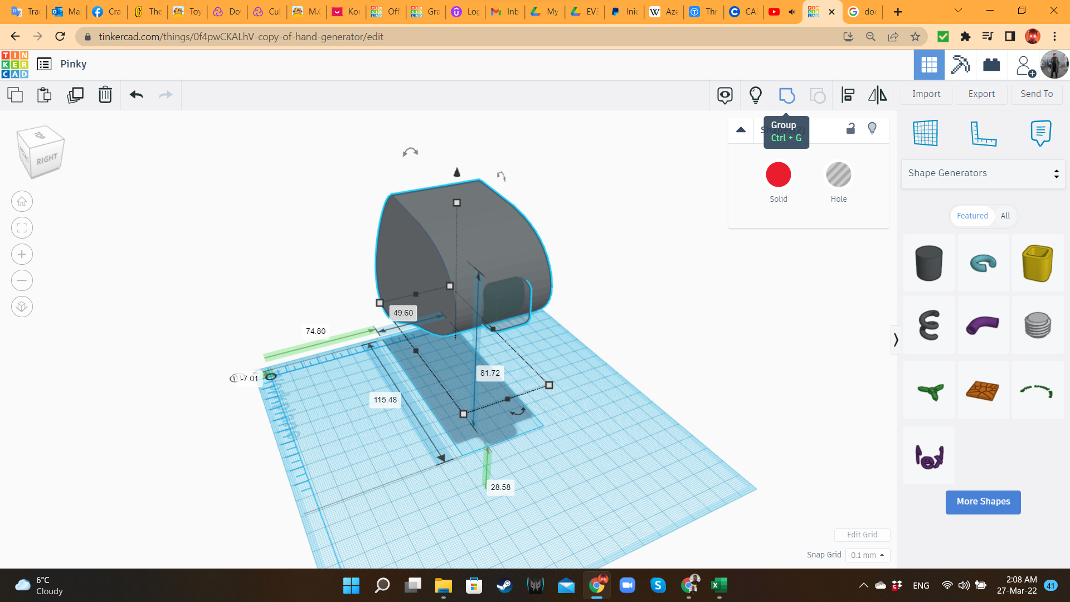Click the More Shapes button
This screenshot has width=1070, height=602.
tap(983, 502)
